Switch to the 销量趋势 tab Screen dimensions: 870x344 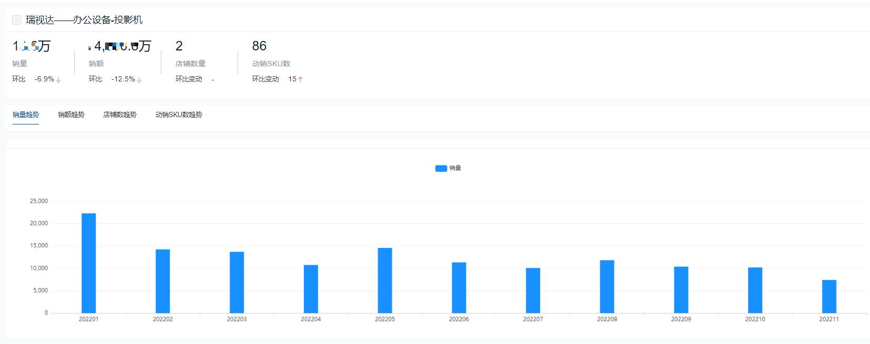tap(26, 114)
